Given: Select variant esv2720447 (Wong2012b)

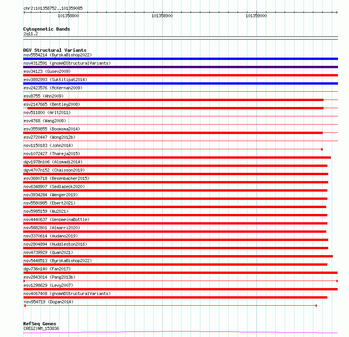Looking at the screenshot, I should (49, 137).
